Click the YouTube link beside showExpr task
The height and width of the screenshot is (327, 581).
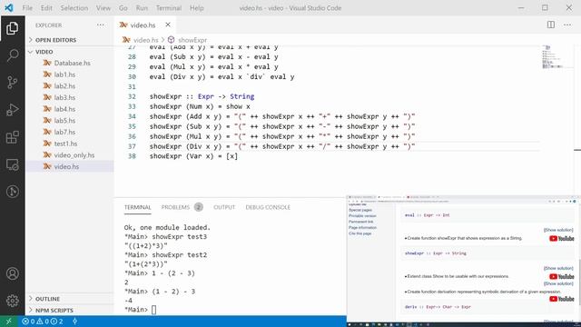click(x=561, y=238)
